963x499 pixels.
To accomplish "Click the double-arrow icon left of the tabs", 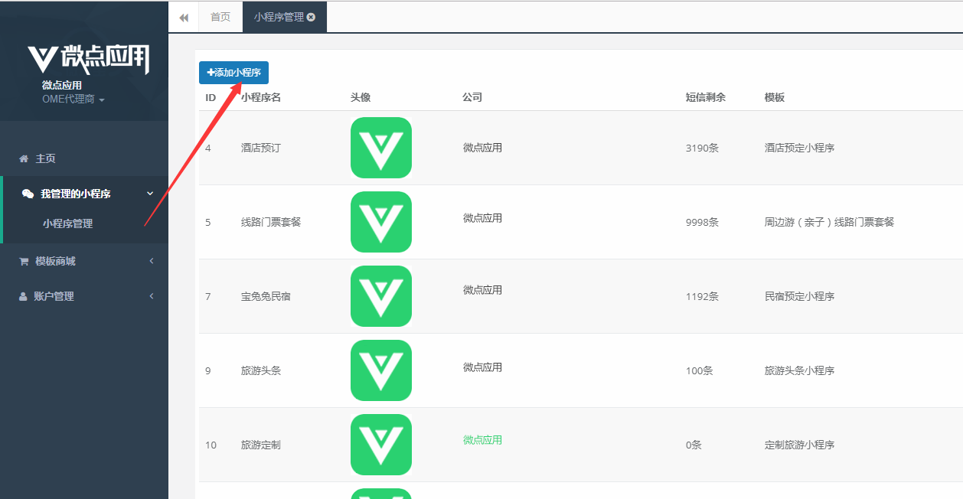I will [x=184, y=16].
